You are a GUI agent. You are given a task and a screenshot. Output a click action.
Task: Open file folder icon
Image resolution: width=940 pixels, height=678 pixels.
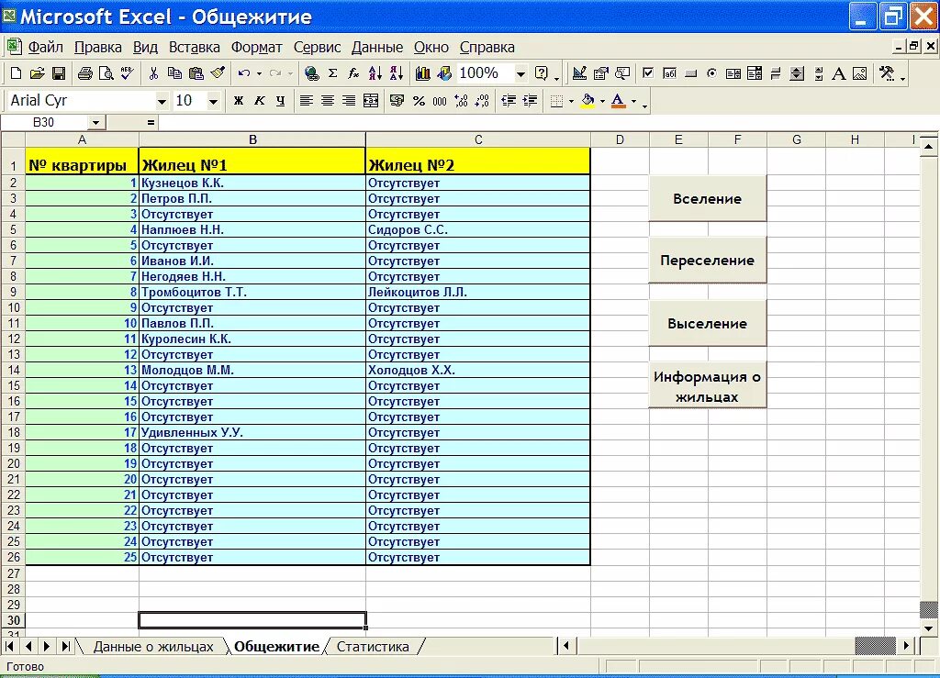[37, 73]
